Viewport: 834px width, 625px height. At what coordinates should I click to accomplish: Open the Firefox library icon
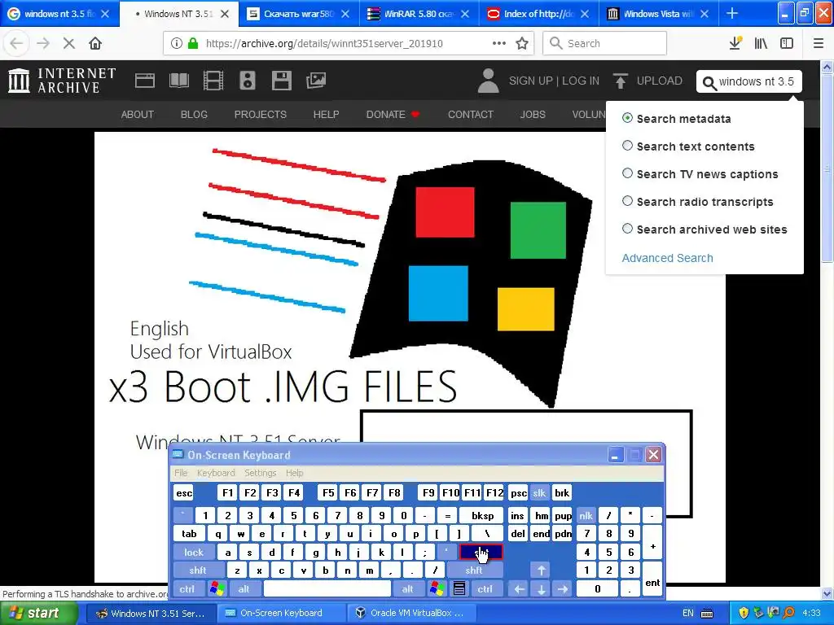click(762, 44)
